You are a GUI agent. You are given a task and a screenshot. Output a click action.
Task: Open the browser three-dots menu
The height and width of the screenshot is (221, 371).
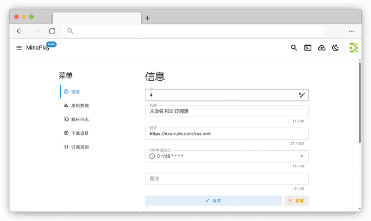pyautogui.click(x=351, y=31)
